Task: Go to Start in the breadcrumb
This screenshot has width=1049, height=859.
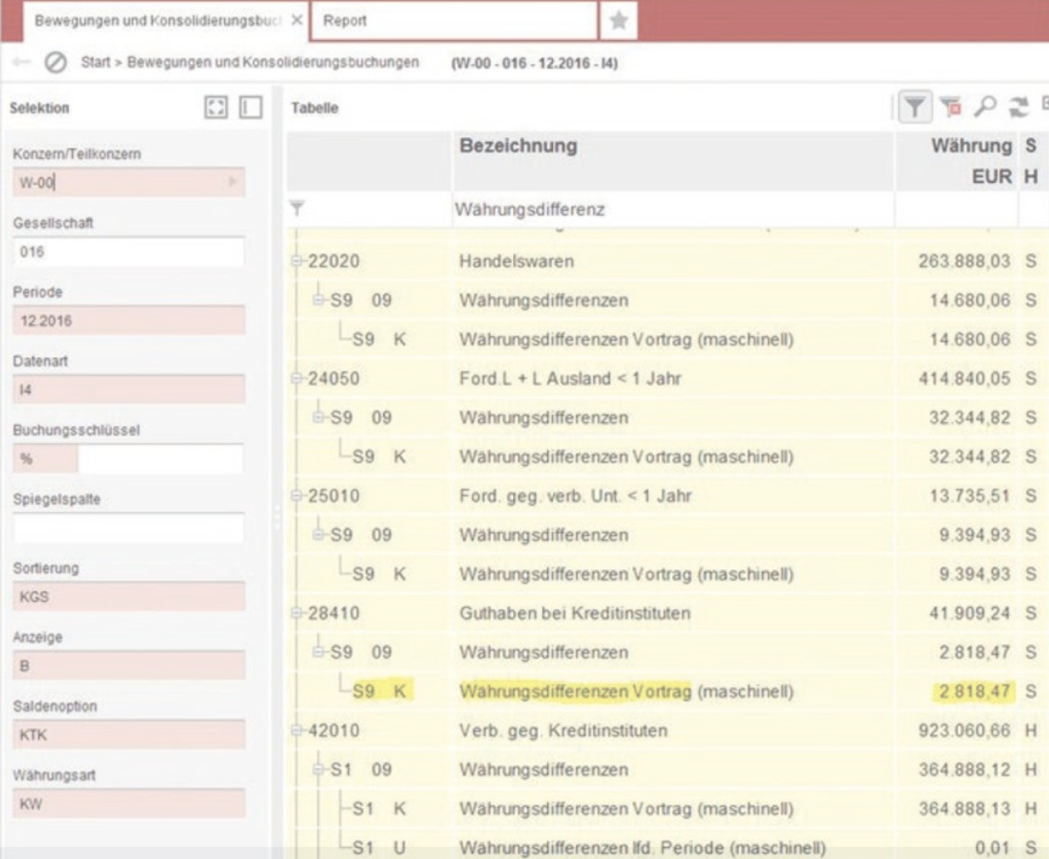Action: [96, 62]
